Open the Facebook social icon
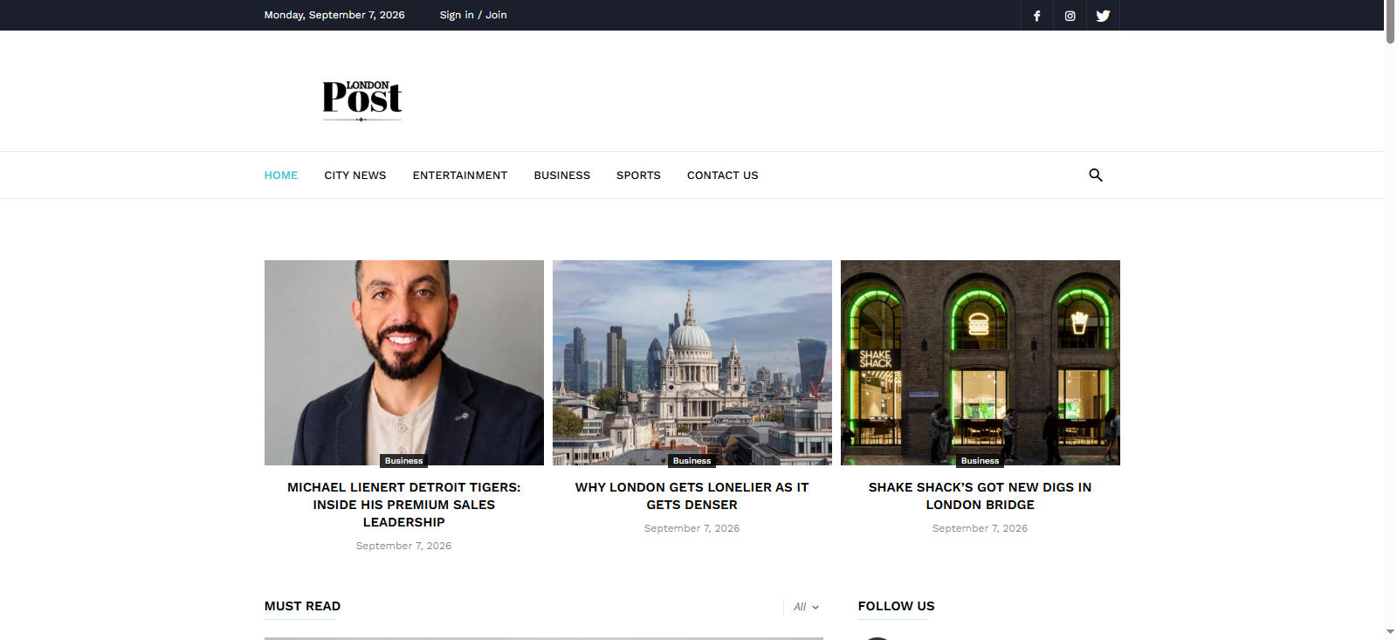Screen dimensions: 1397x640 (x=1037, y=16)
